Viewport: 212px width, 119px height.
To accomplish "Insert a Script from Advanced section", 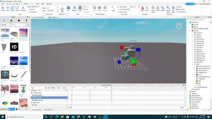I will click(x=179, y=7).
